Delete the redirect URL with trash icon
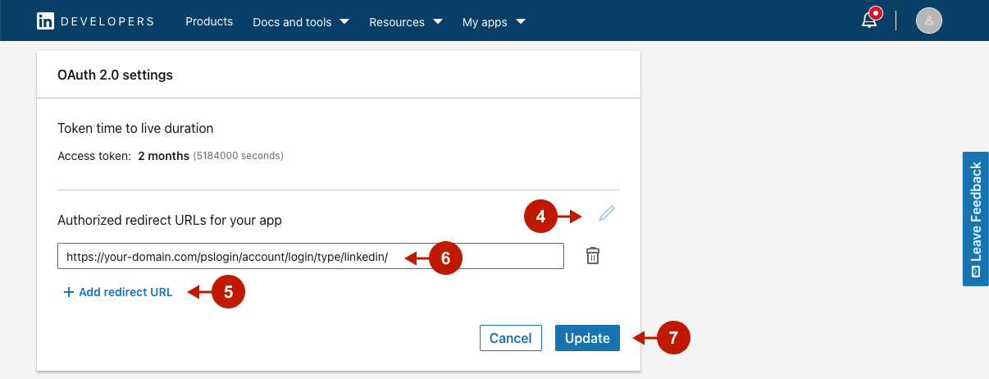Viewport: 989px width, 379px height. 593,257
